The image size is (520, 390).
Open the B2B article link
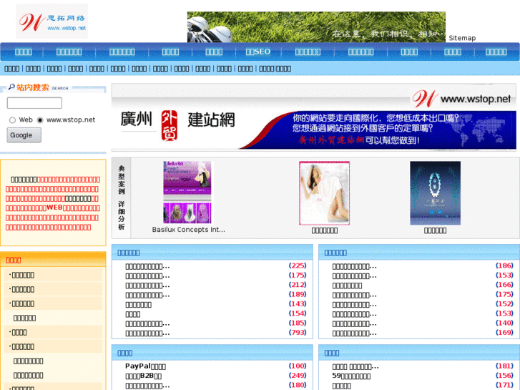[143, 376]
